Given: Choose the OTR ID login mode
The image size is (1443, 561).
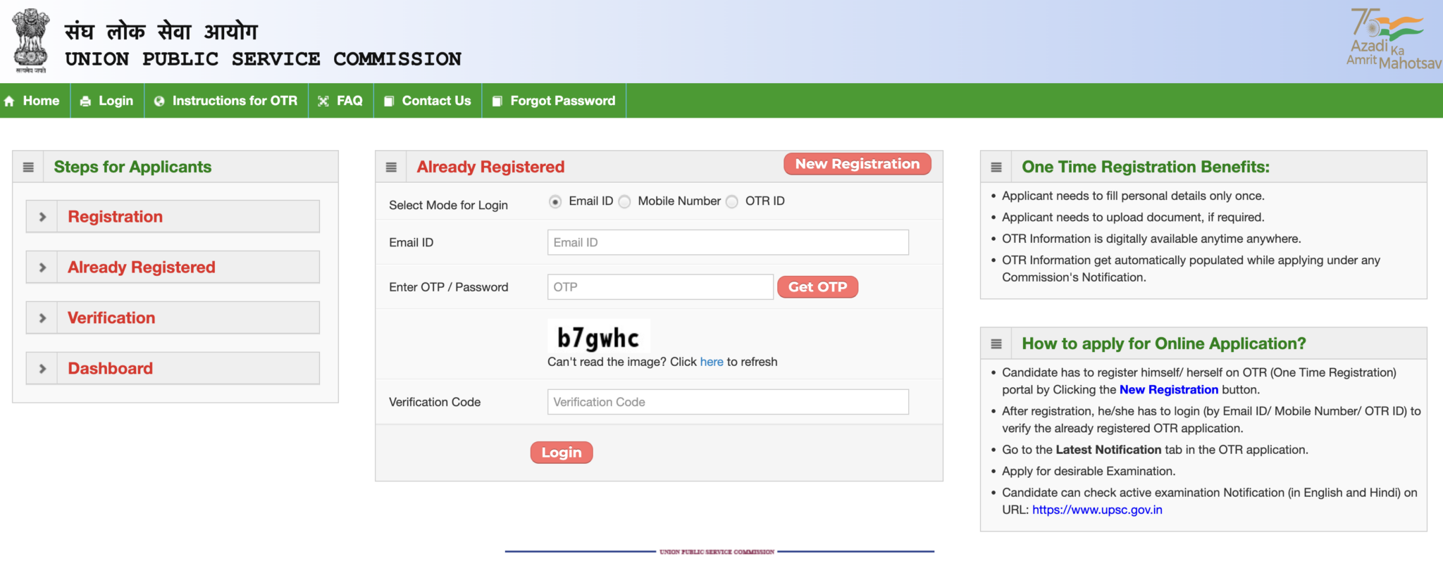Looking at the screenshot, I should (732, 202).
